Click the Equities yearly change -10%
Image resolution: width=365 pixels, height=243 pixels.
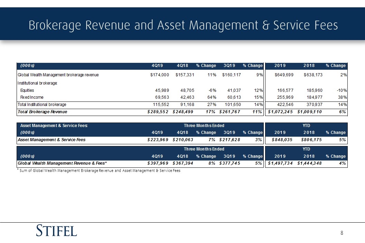(342, 90)
